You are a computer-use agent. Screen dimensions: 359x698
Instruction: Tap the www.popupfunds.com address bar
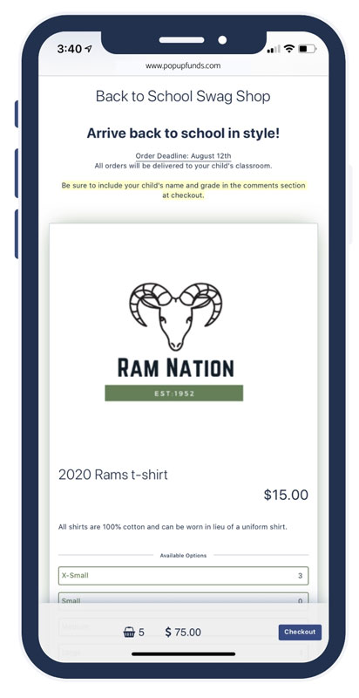[x=183, y=65]
